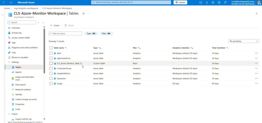Click the sidebar Search field
The image size is (262, 123).
(x=22, y=22)
